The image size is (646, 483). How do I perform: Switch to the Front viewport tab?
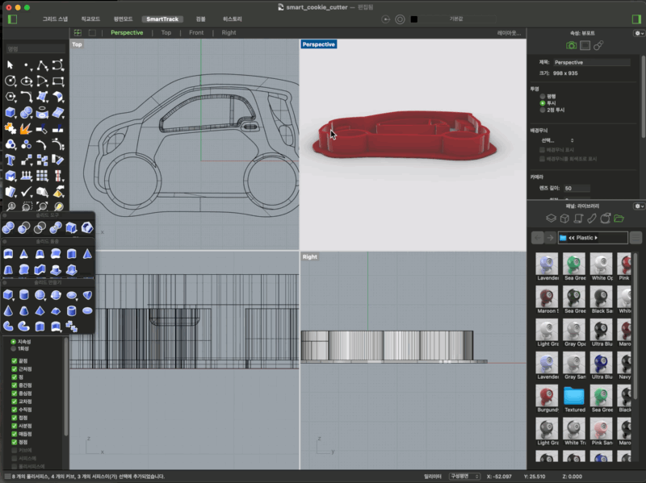[196, 33]
